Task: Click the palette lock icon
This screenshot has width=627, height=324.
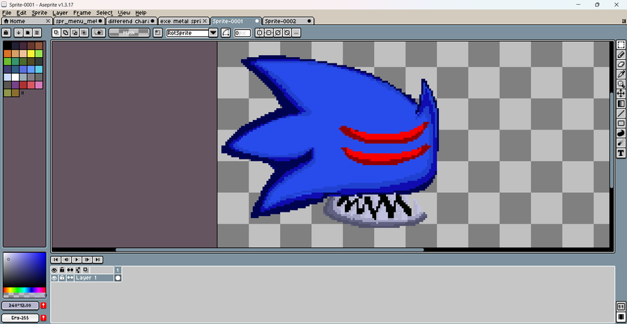Action: [x=6, y=33]
